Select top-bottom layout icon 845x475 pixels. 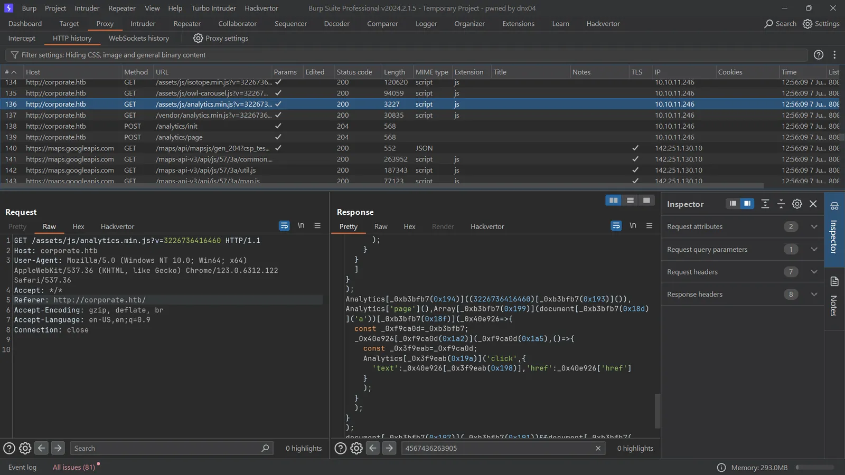pyautogui.click(x=630, y=201)
